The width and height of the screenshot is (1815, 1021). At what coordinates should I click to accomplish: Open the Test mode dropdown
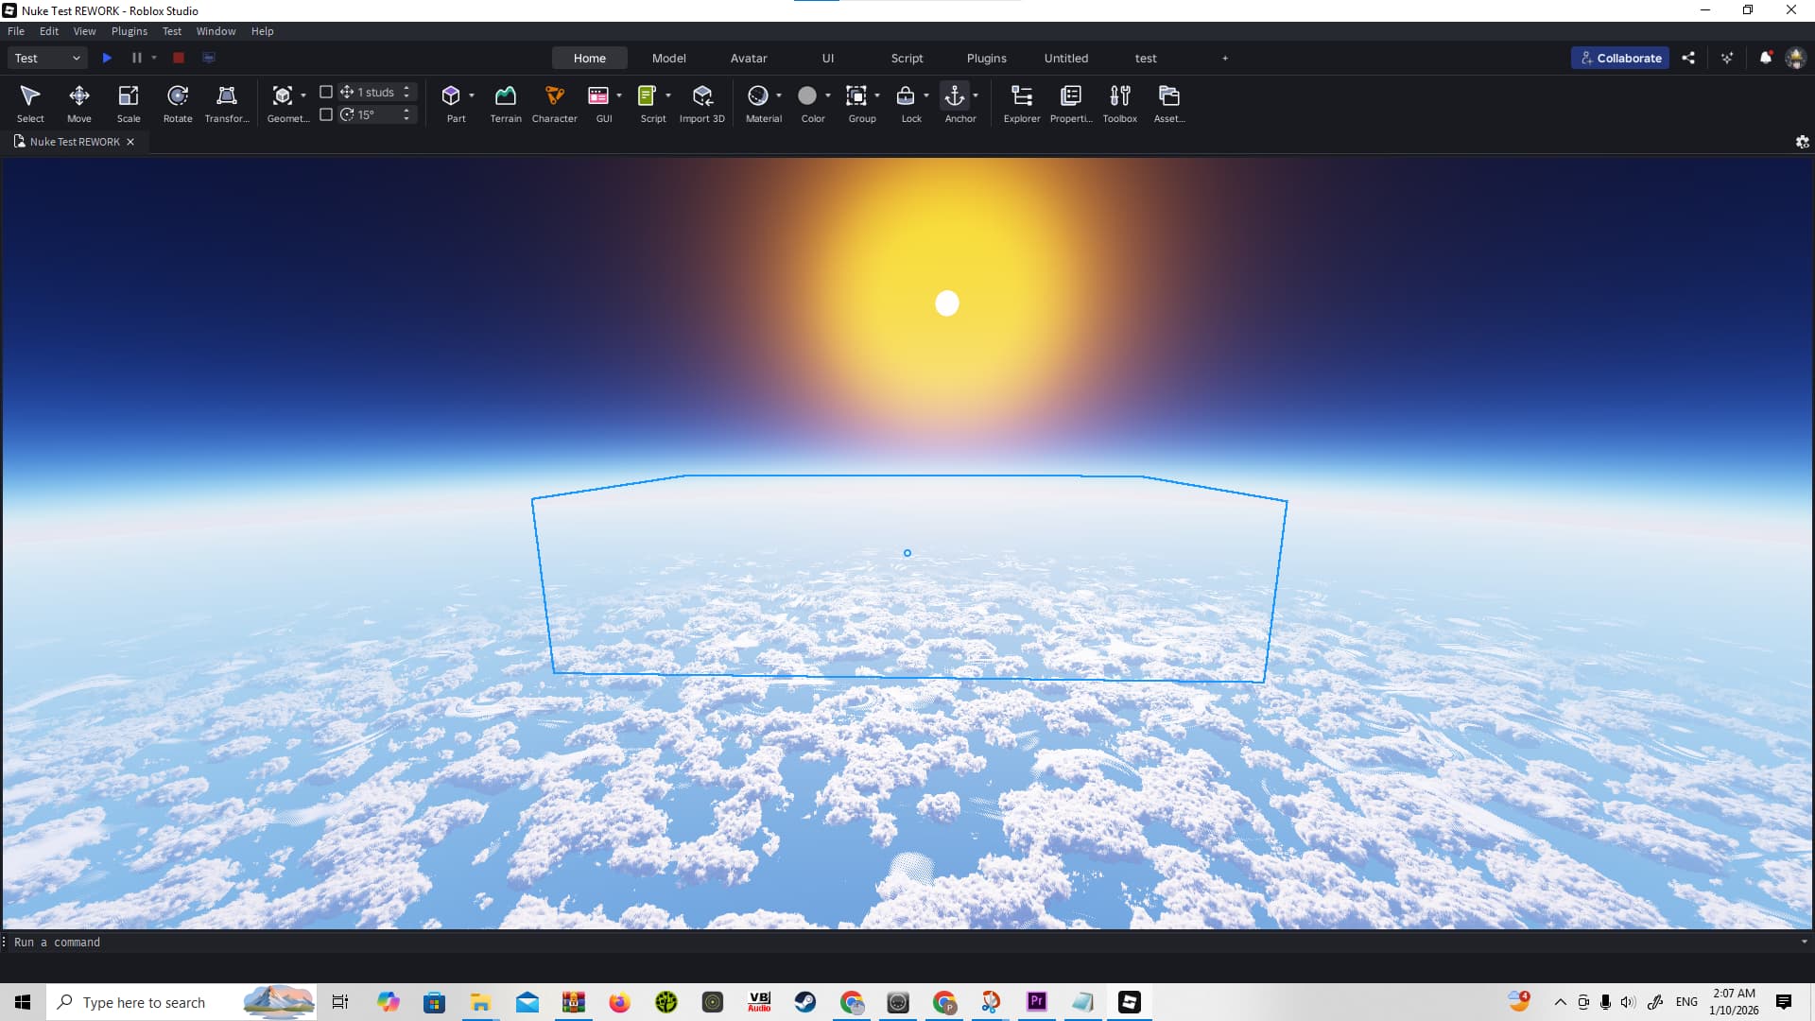pyautogui.click(x=47, y=58)
